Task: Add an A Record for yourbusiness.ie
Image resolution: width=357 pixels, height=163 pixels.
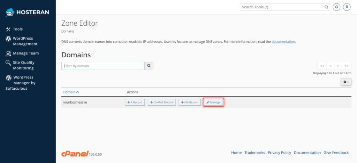Action: coord(135,102)
